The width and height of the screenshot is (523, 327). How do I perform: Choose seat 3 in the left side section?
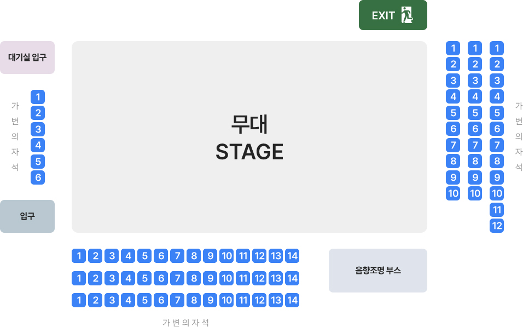pos(38,130)
